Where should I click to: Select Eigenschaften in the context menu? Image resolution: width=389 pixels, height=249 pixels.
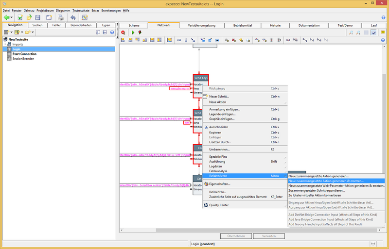(x=219, y=184)
